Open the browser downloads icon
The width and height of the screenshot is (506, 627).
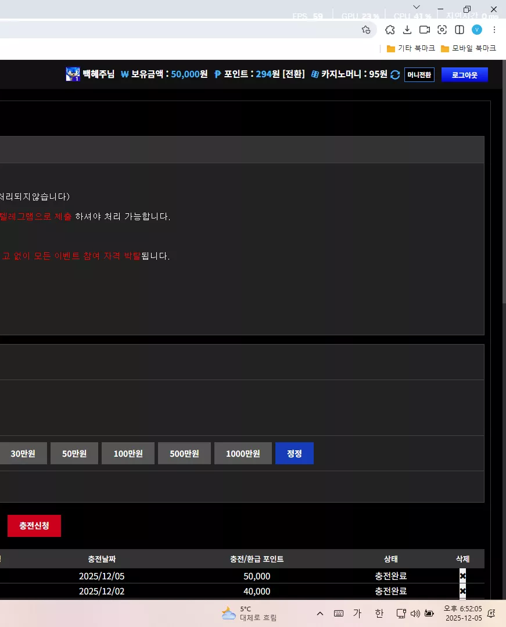(407, 30)
